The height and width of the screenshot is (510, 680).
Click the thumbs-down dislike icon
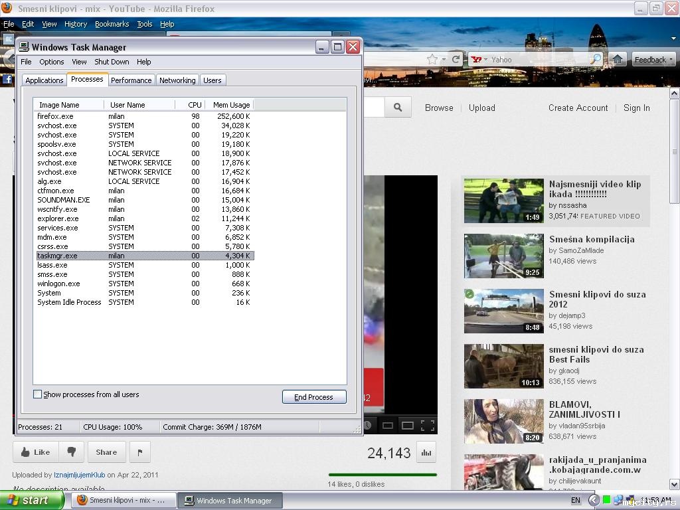pos(71,452)
